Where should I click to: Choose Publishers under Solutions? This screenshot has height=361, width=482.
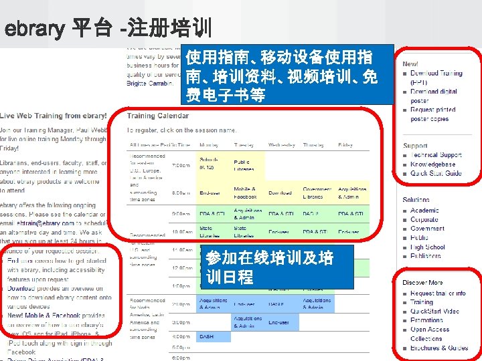click(426, 255)
